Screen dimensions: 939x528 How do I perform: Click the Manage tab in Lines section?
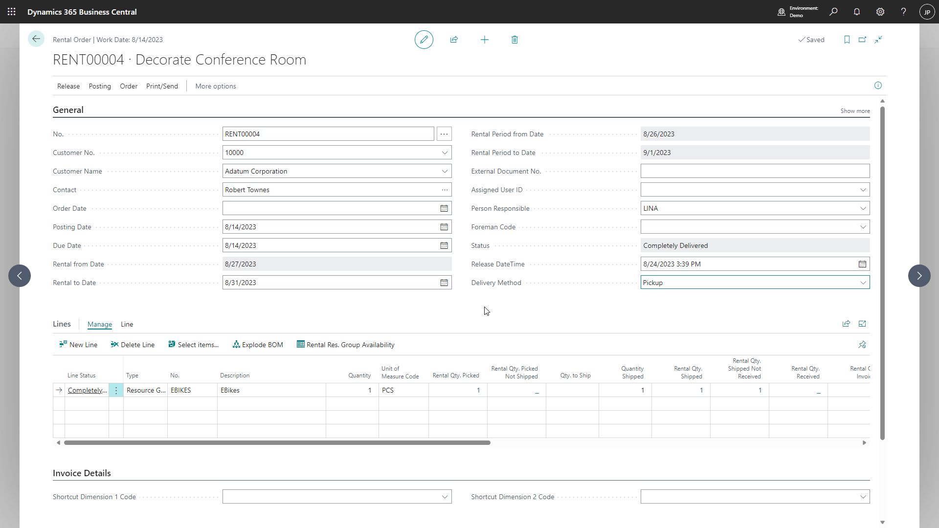tap(100, 324)
